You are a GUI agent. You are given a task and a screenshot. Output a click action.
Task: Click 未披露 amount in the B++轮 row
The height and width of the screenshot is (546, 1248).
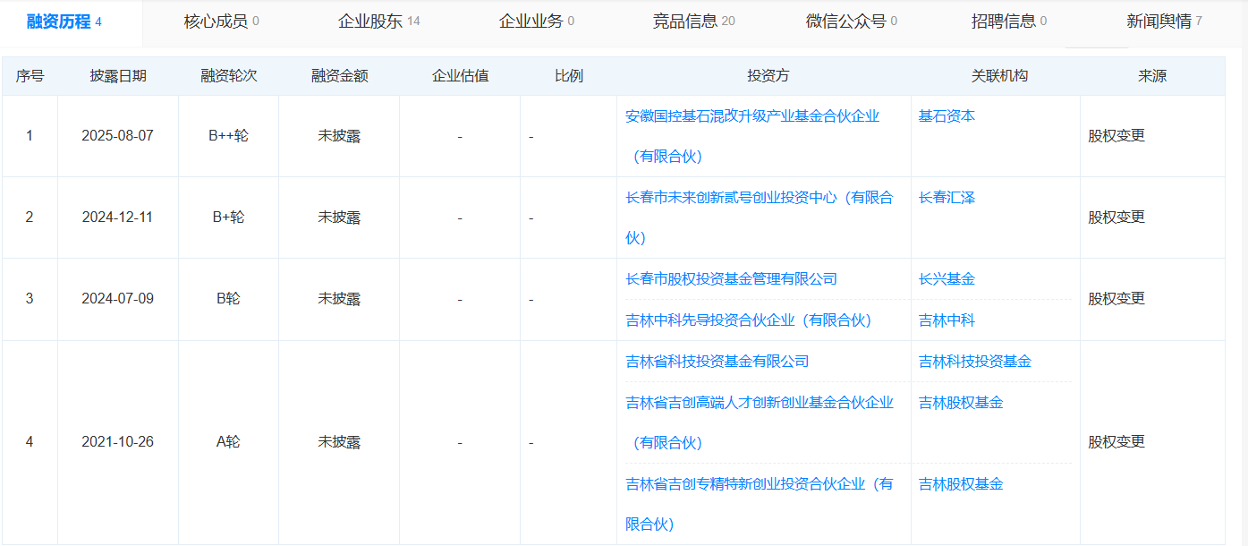[339, 136]
